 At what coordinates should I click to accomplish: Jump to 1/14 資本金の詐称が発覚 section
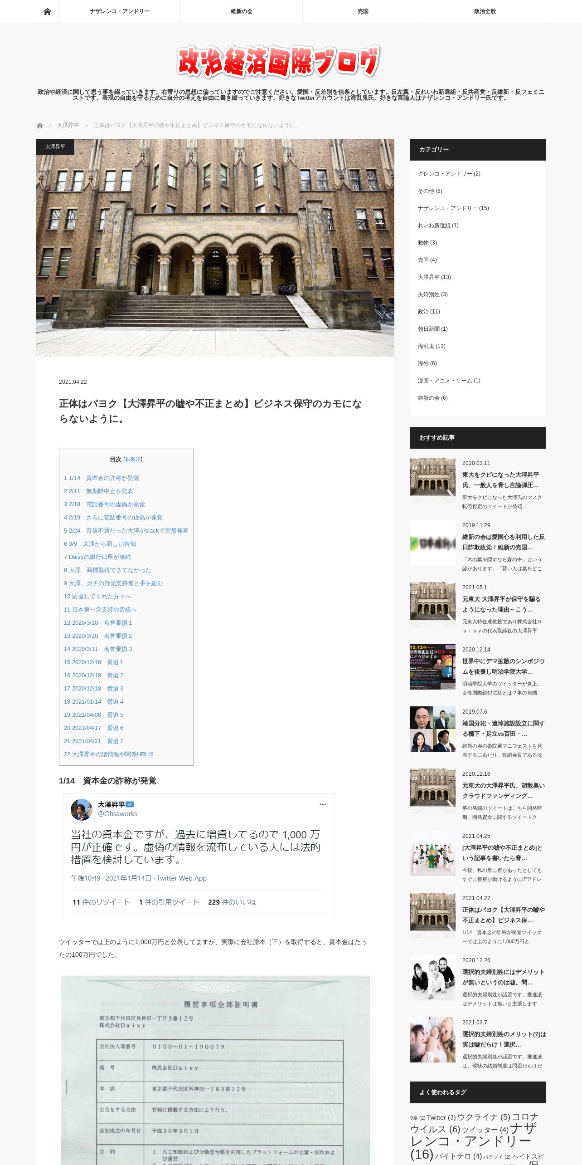[x=102, y=478]
